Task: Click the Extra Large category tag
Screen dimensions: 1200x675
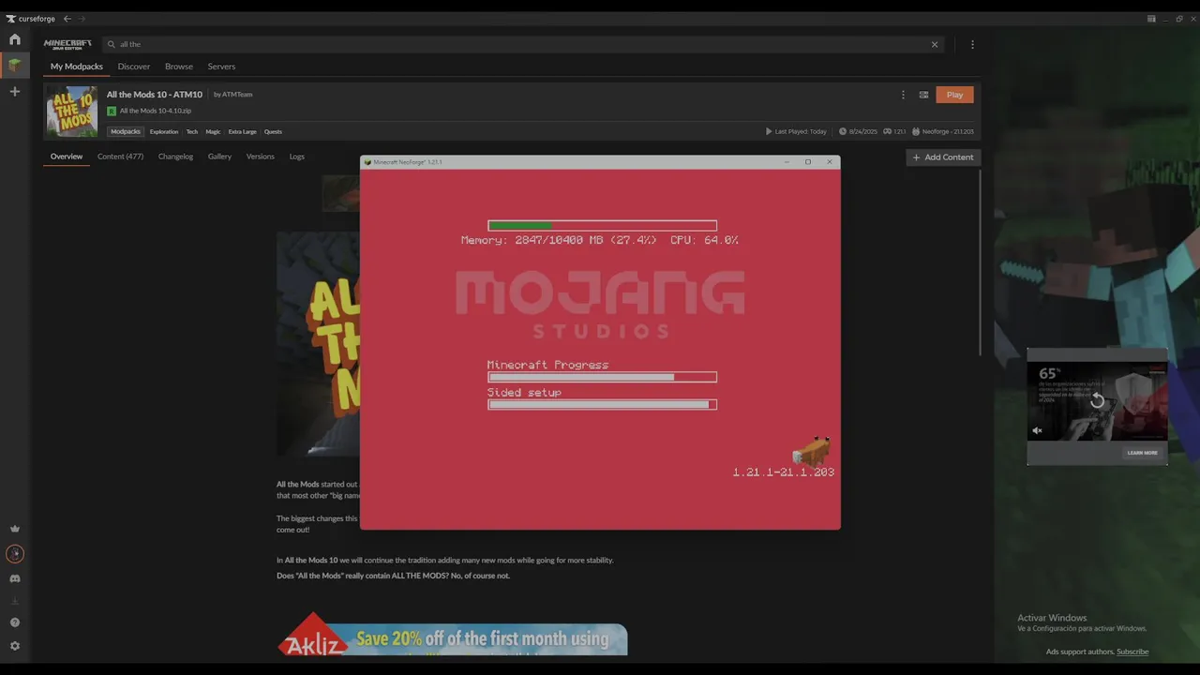Action: (x=242, y=131)
